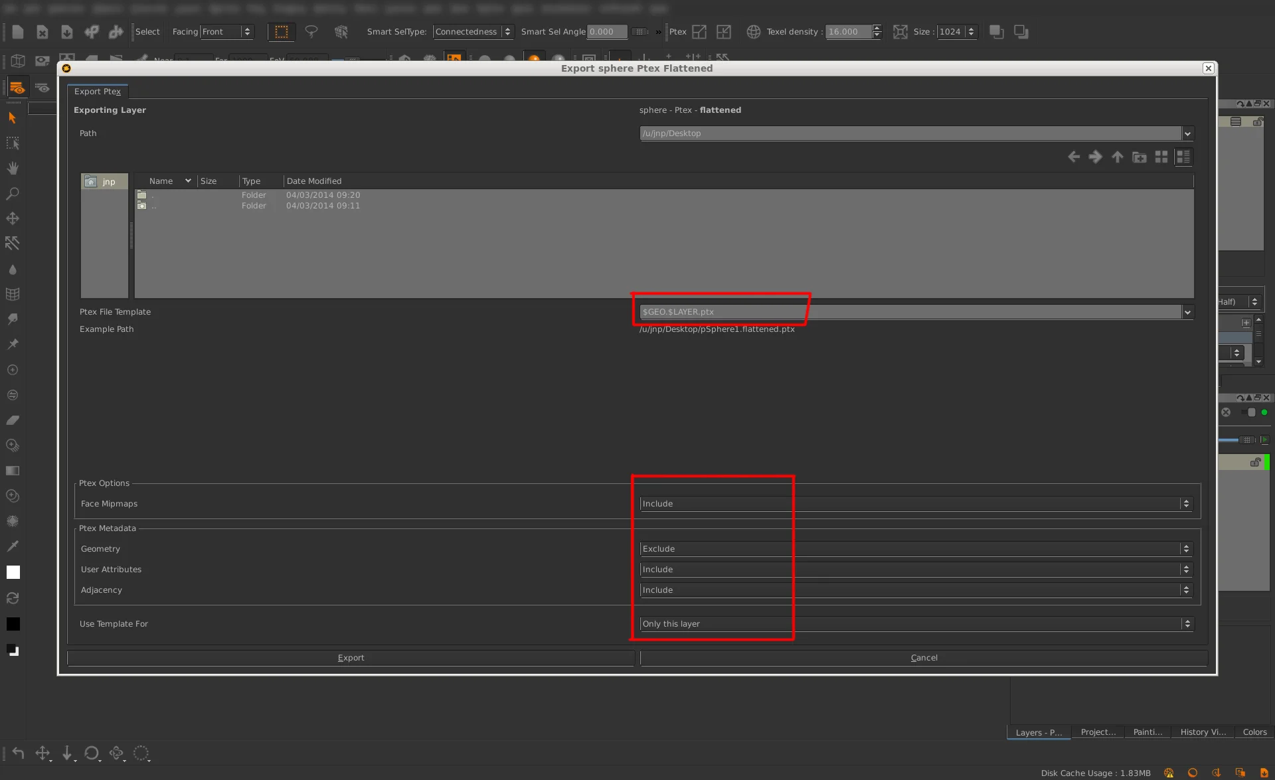Activate the rectangle marquee selection icon
This screenshot has height=780, width=1275.
coord(282,32)
